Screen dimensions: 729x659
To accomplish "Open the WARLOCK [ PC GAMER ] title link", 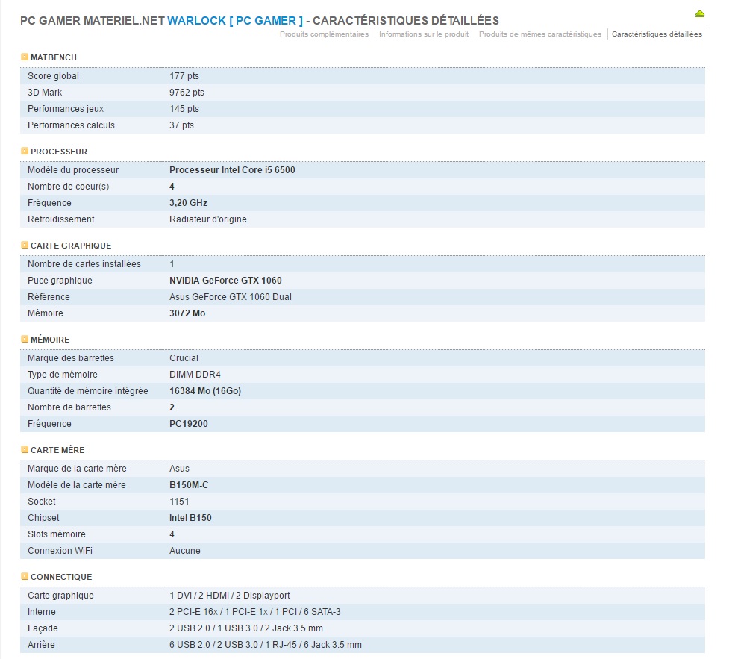I will pyautogui.click(x=235, y=20).
